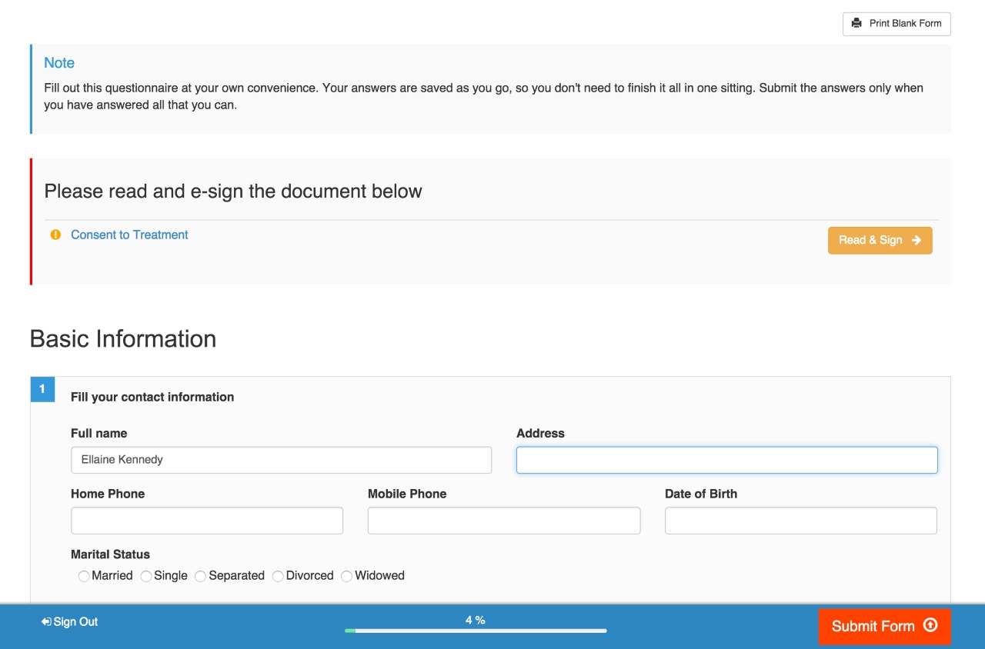Click the Full name field containing Ellaine Kennedy
The image size is (985, 649).
281,459
